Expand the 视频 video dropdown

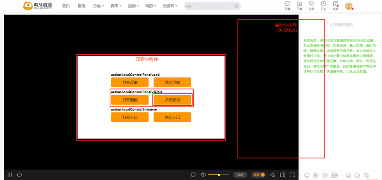pos(133,6)
